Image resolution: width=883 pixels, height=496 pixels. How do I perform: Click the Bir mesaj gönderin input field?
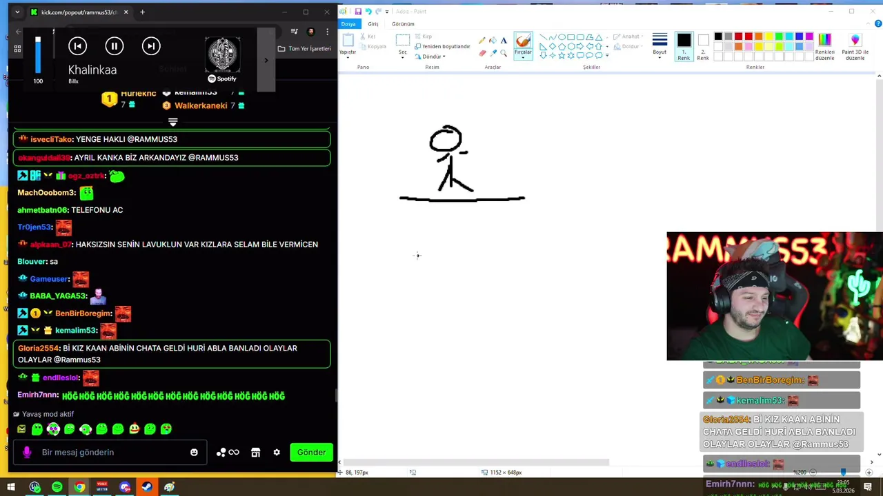click(110, 453)
